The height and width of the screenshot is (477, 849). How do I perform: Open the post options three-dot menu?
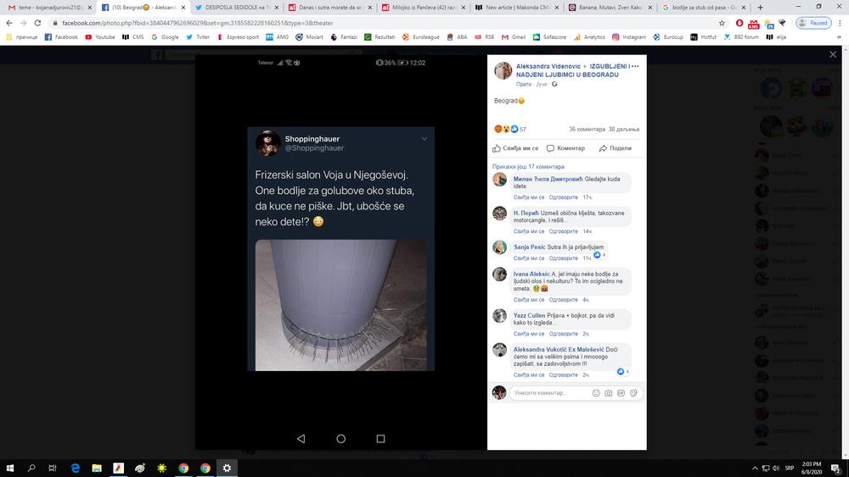coord(634,66)
